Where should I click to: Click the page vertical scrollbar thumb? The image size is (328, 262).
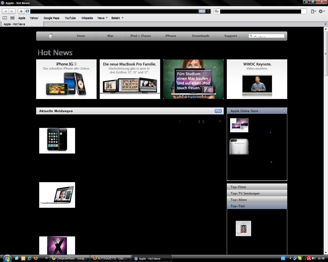coord(326,53)
